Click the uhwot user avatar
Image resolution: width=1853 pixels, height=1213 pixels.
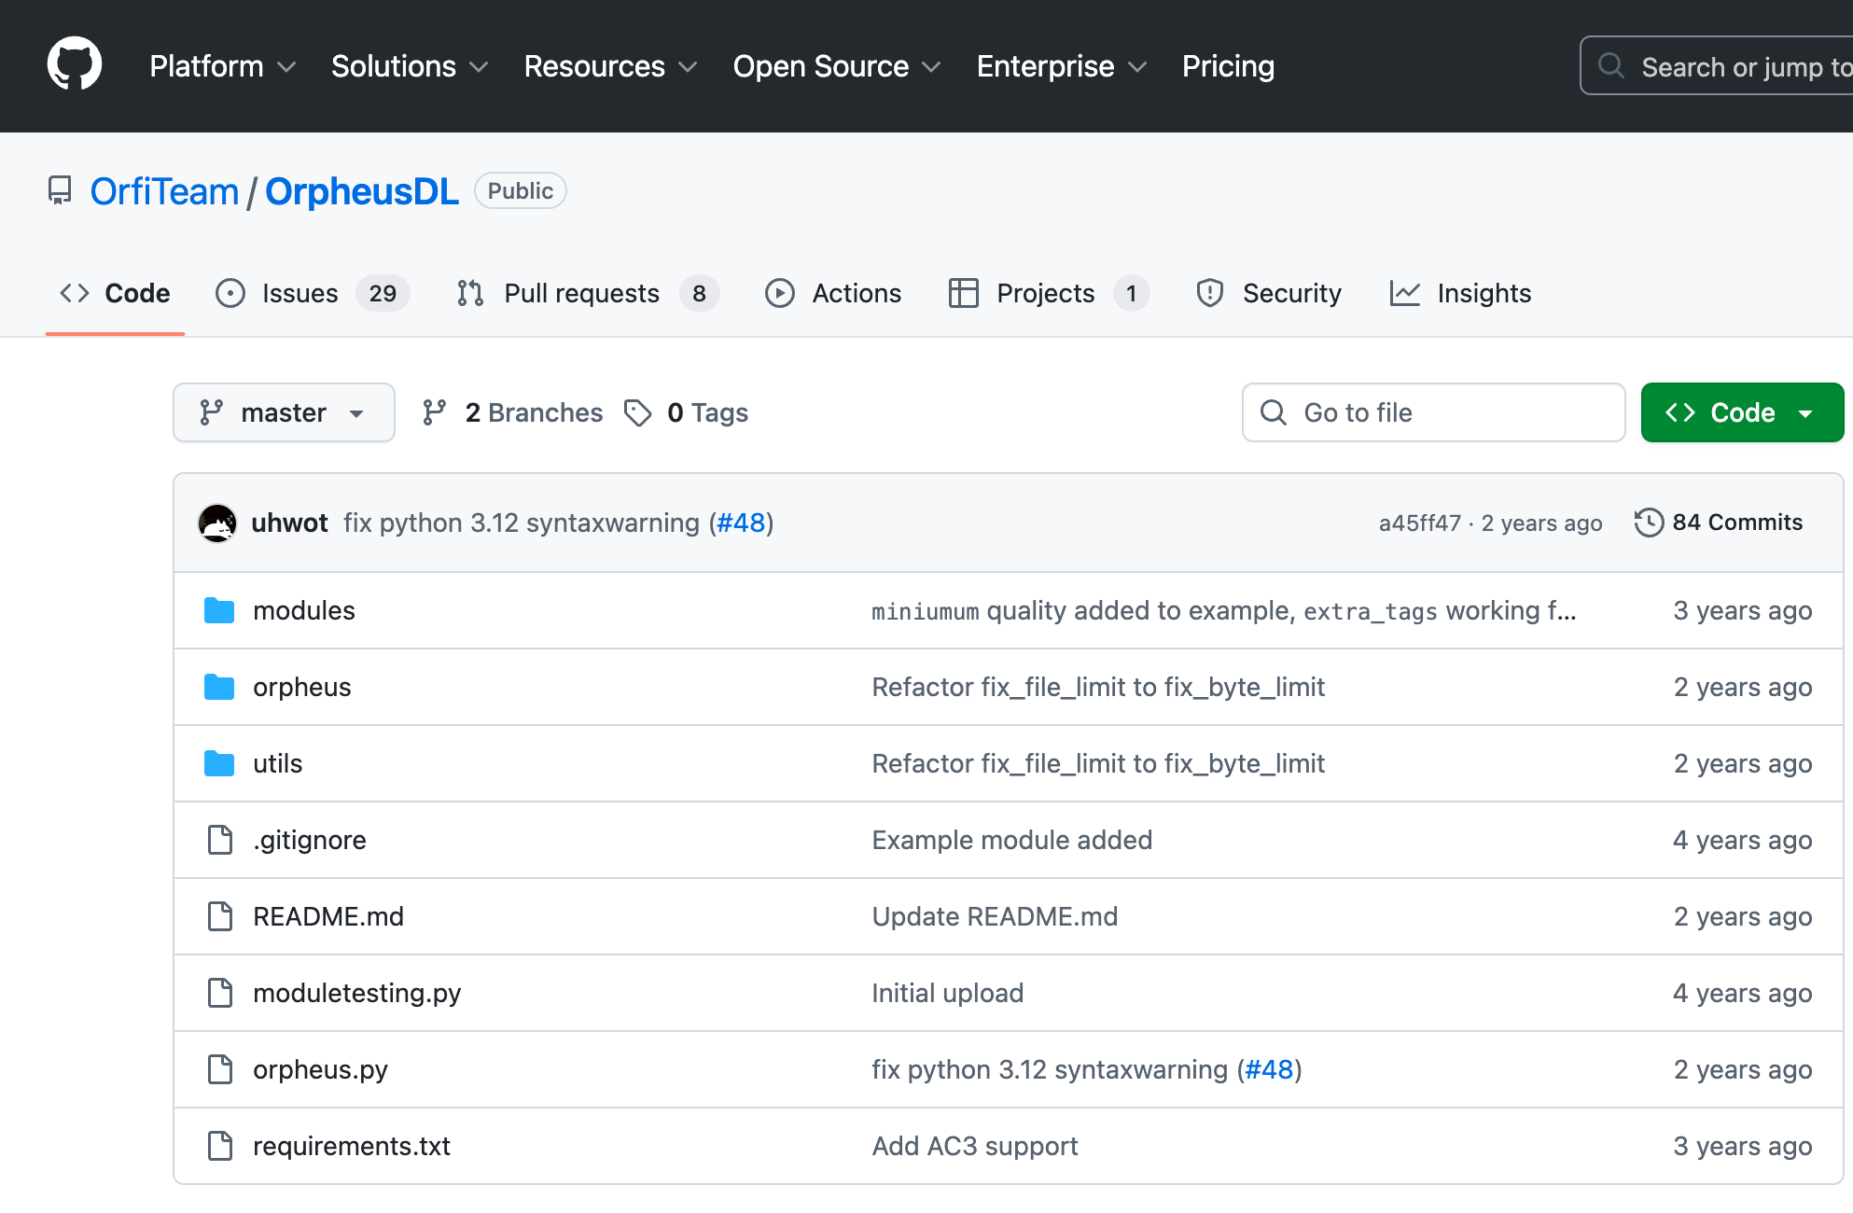pyautogui.click(x=217, y=523)
